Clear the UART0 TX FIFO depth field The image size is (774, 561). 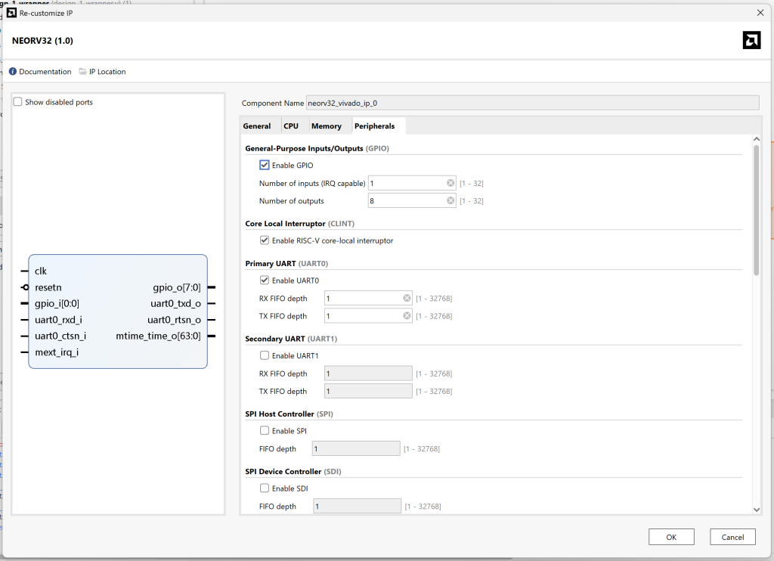click(x=406, y=315)
